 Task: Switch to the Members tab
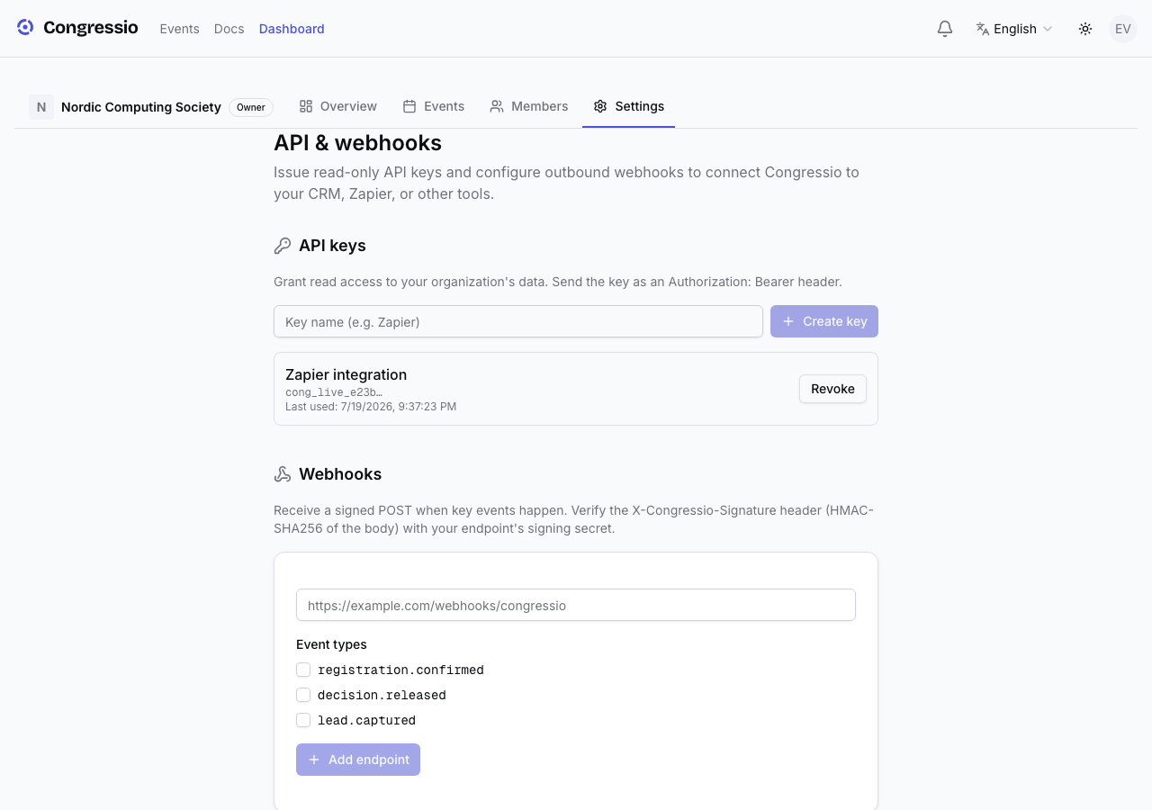click(x=529, y=106)
